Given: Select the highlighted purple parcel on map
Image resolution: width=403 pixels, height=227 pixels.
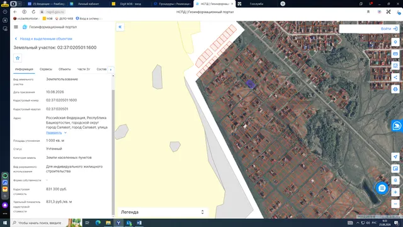Looking at the screenshot, I should pos(250,84).
